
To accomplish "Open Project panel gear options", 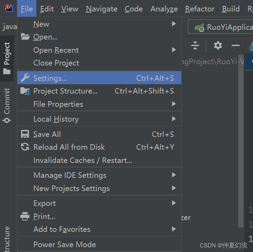I will pyautogui.click(x=218, y=45).
